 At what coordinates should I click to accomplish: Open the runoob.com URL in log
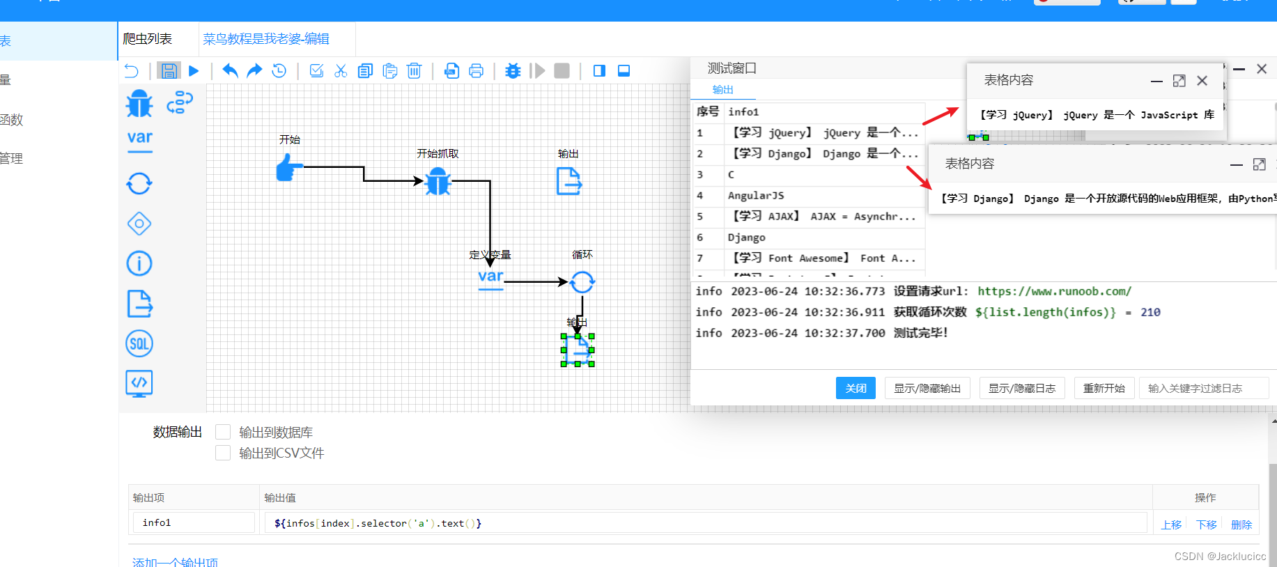click(x=1054, y=291)
